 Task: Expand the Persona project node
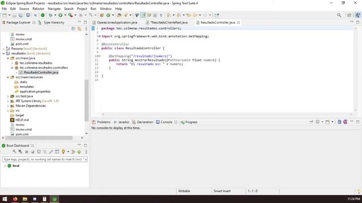pos(3,49)
